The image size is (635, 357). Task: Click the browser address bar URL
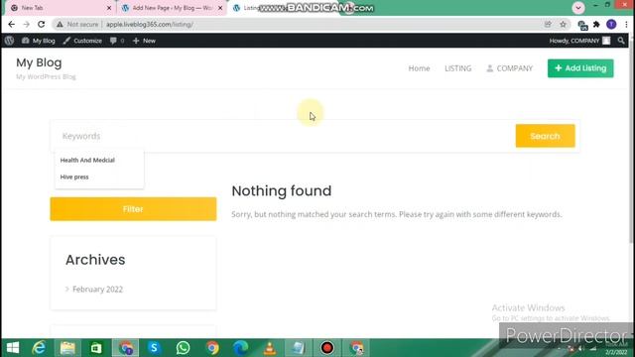[150, 24]
